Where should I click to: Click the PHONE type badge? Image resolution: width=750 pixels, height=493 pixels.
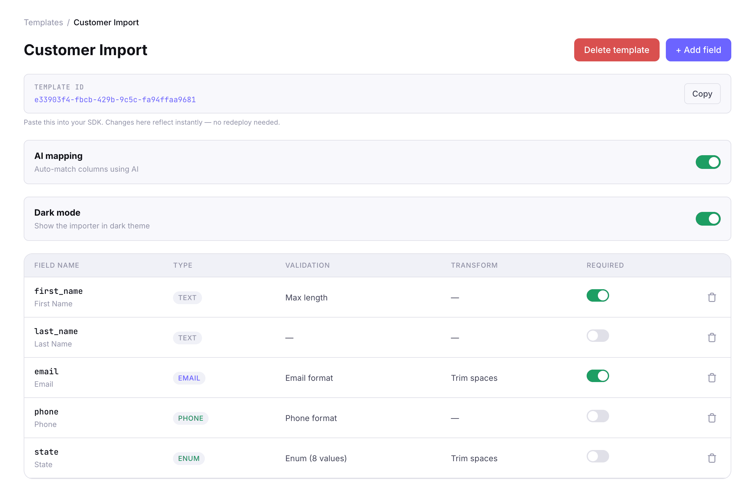tap(191, 418)
